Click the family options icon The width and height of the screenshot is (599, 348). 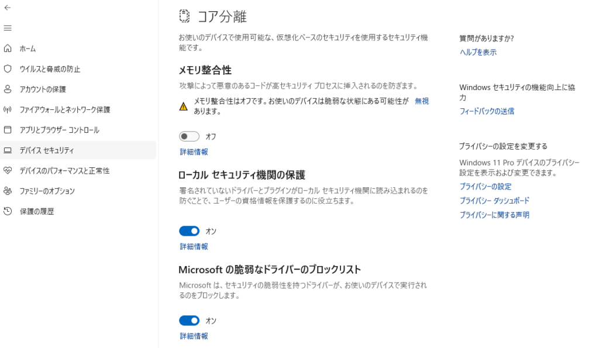click(8, 191)
